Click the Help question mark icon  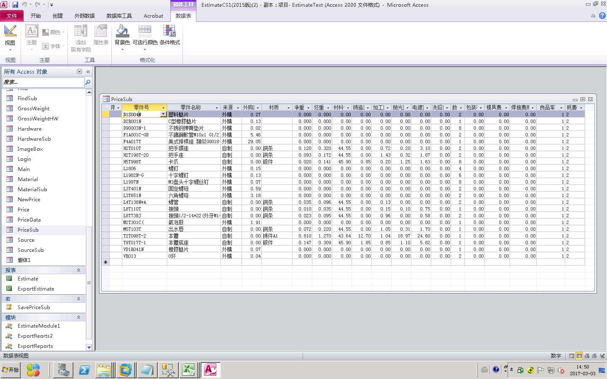click(x=602, y=16)
